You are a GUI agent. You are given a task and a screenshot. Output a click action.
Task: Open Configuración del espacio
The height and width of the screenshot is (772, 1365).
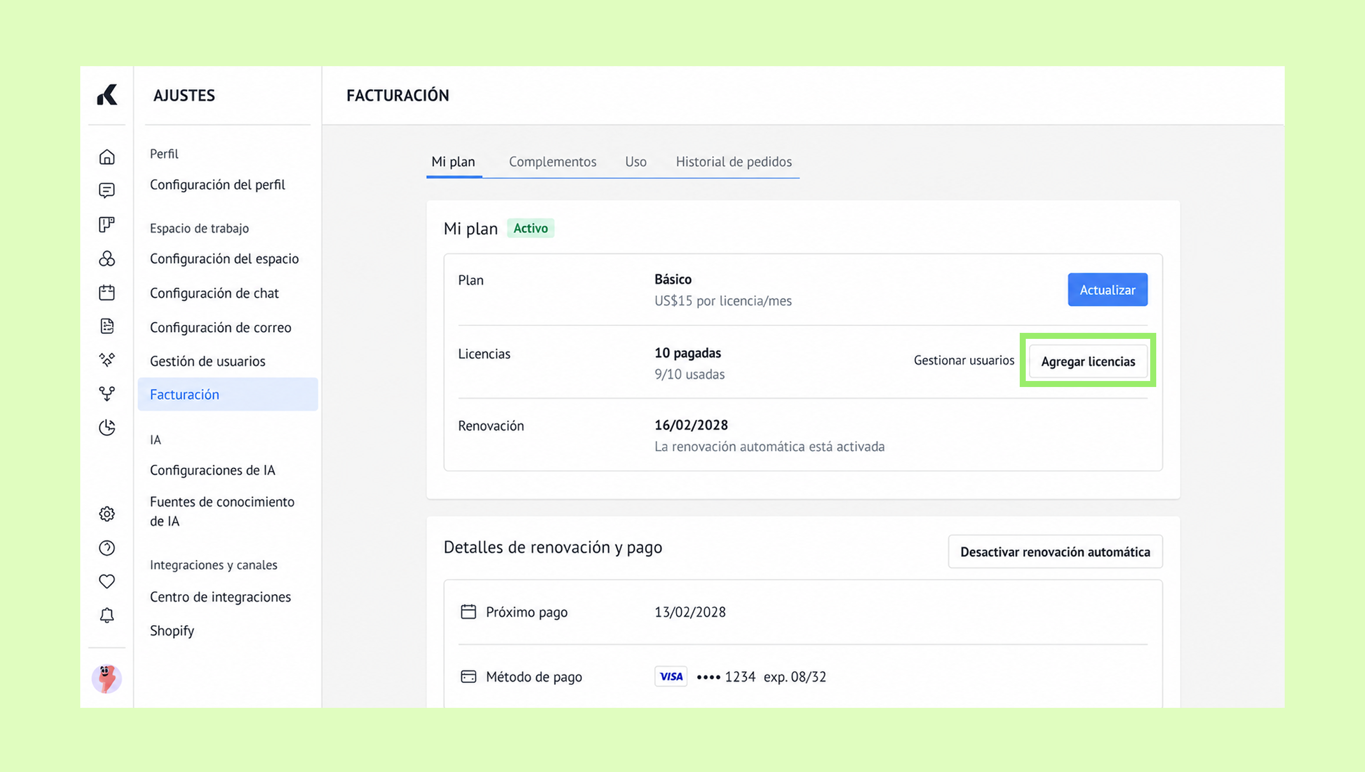224,259
